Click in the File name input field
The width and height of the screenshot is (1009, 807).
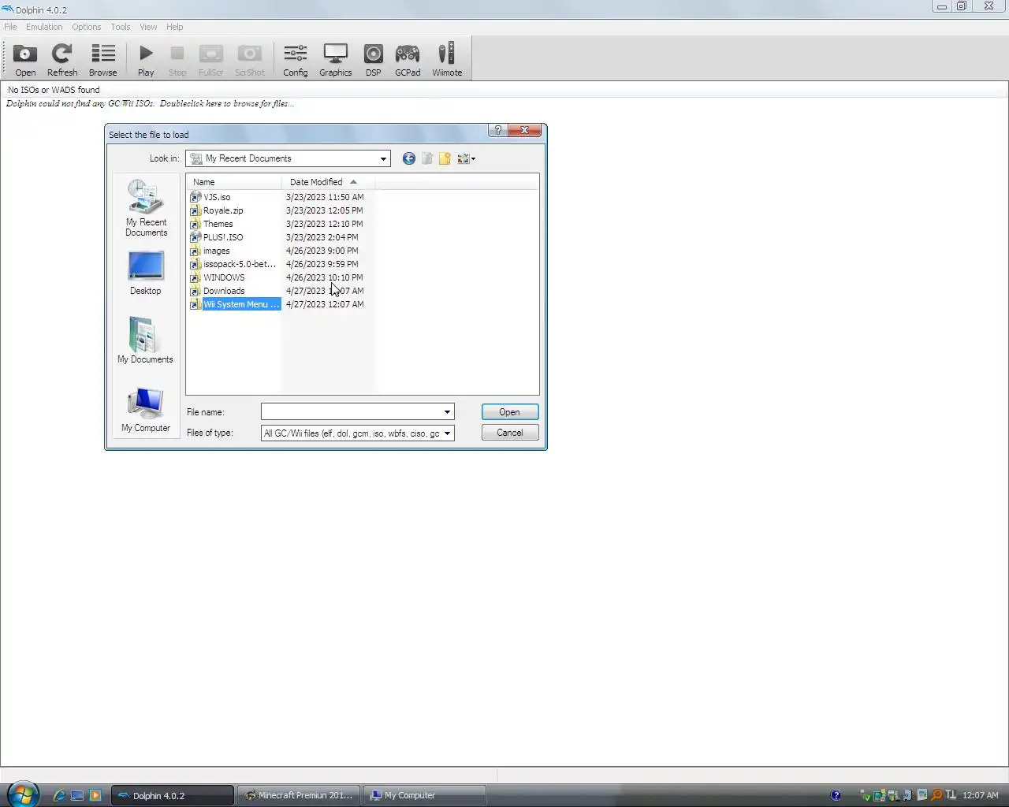point(352,412)
